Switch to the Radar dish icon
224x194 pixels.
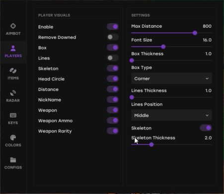click(13, 93)
